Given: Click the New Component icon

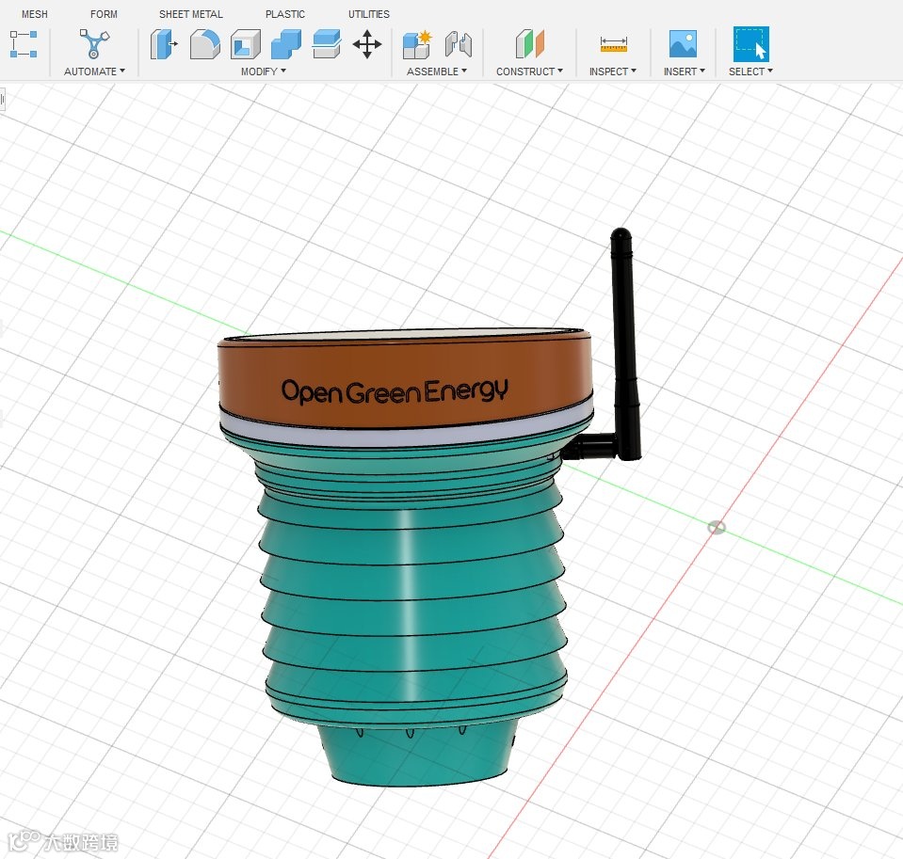Looking at the screenshot, I should (x=417, y=44).
